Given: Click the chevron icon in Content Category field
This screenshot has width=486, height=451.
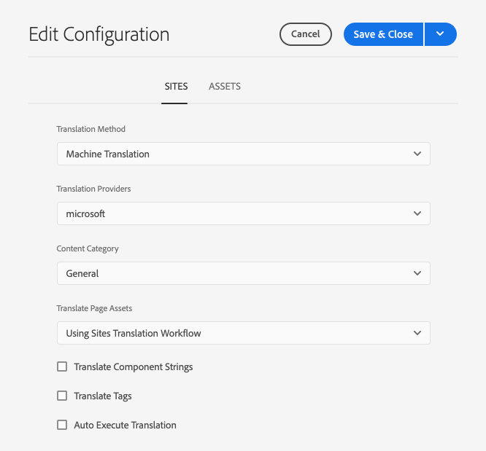Looking at the screenshot, I should click(417, 273).
